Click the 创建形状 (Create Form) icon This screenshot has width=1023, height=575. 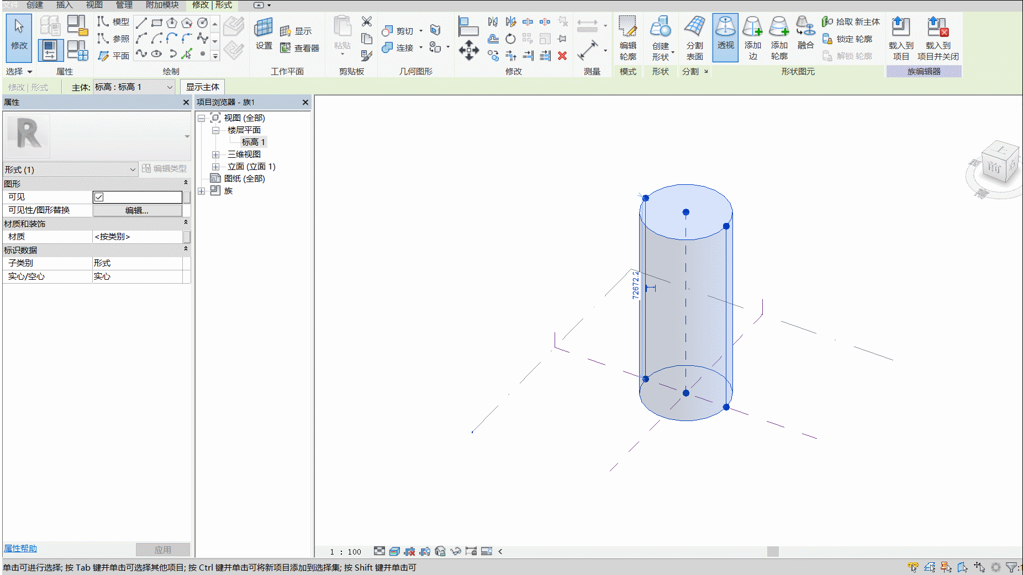point(661,38)
